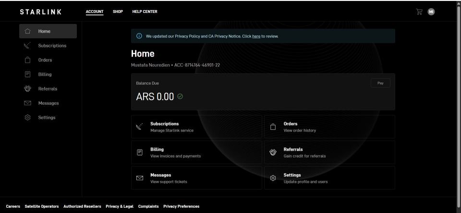Open the Authorized Resellers footer link
Screen dimensions: 461x213
(82, 206)
